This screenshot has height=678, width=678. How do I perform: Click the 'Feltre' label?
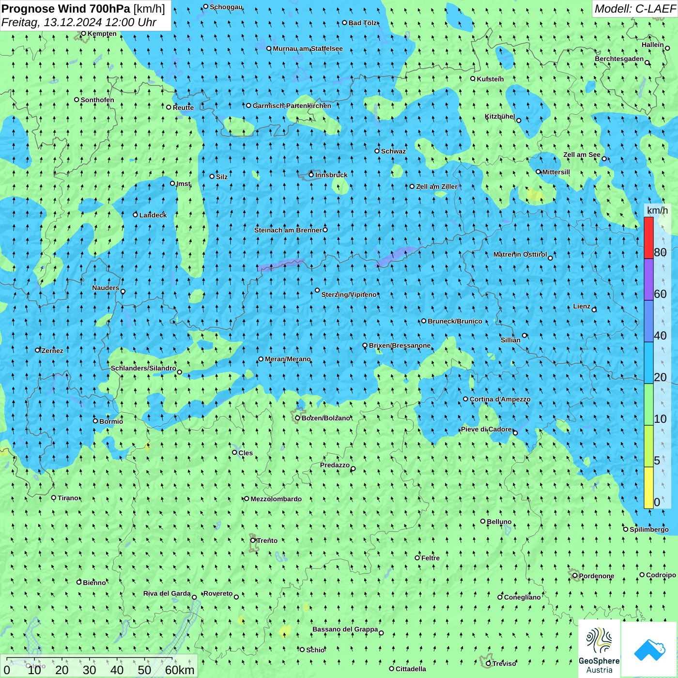[x=430, y=558]
